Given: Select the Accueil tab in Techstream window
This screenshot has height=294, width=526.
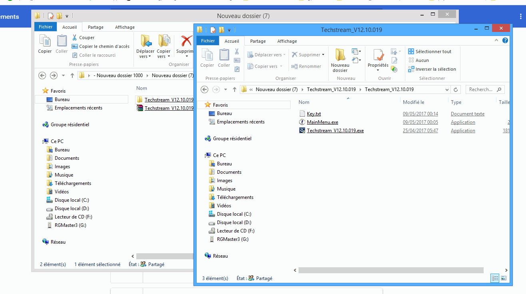Looking at the screenshot, I should pos(232,41).
